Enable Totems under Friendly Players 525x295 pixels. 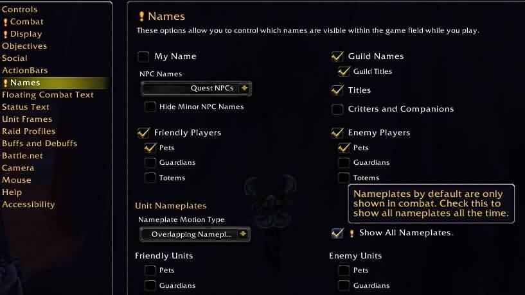click(x=150, y=178)
